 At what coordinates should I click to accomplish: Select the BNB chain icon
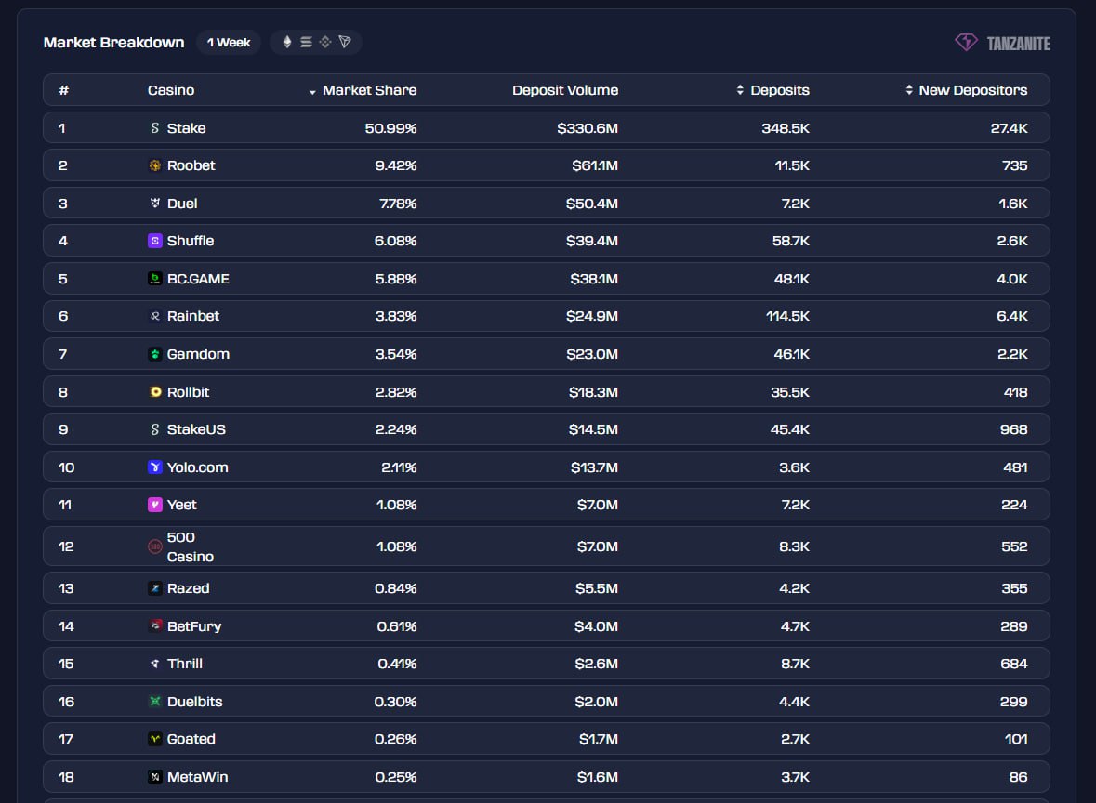tap(325, 42)
